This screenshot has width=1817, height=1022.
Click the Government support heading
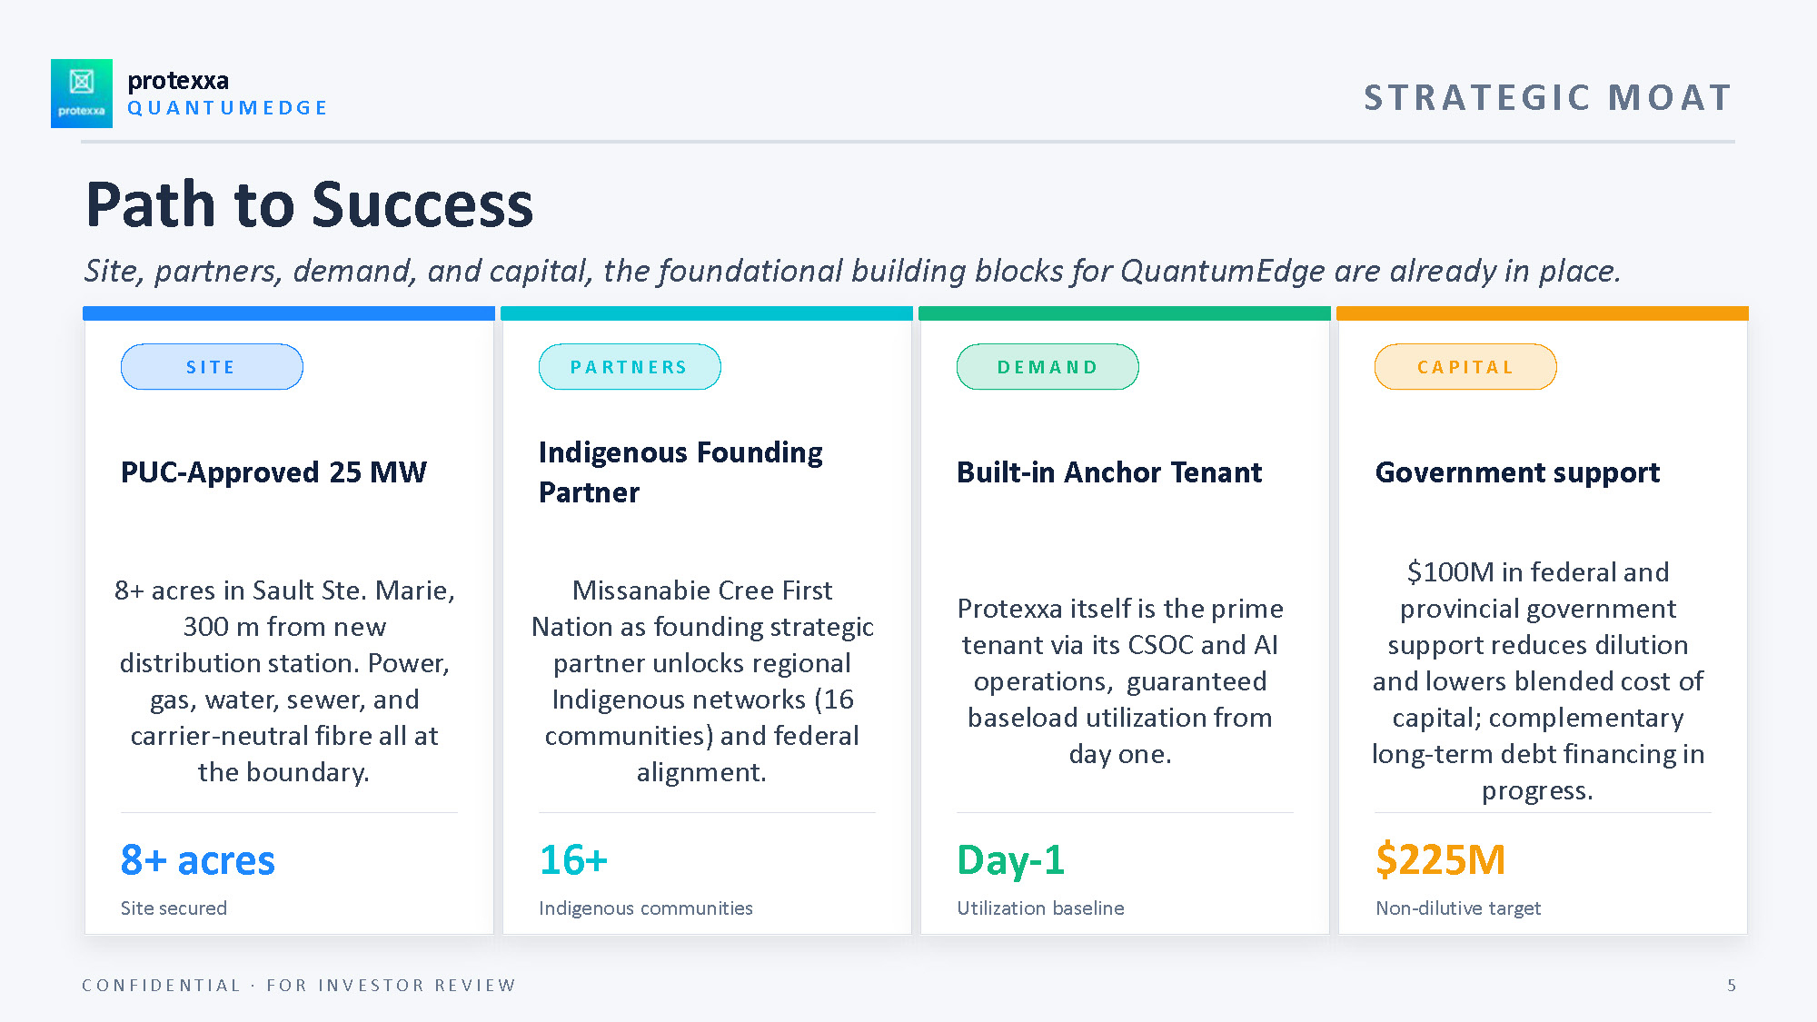(1517, 472)
